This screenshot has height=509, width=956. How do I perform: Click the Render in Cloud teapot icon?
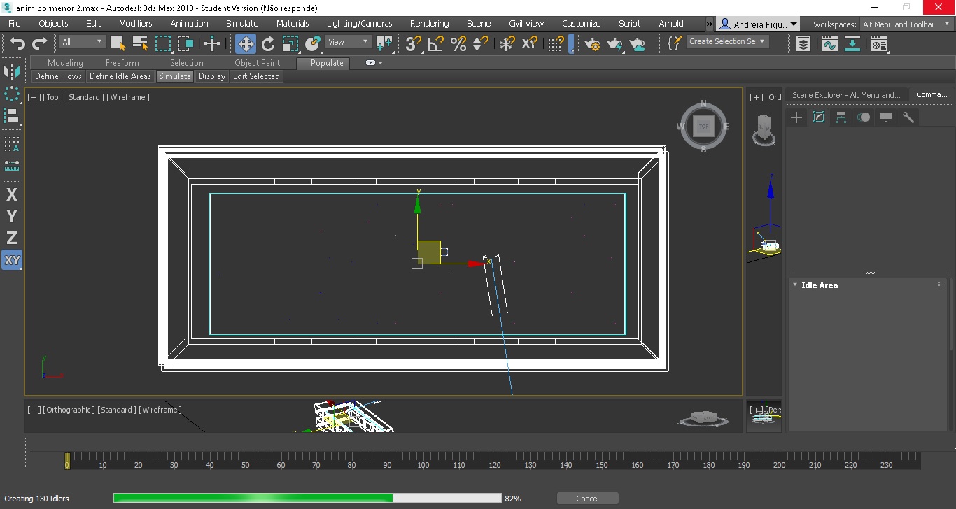coord(638,43)
